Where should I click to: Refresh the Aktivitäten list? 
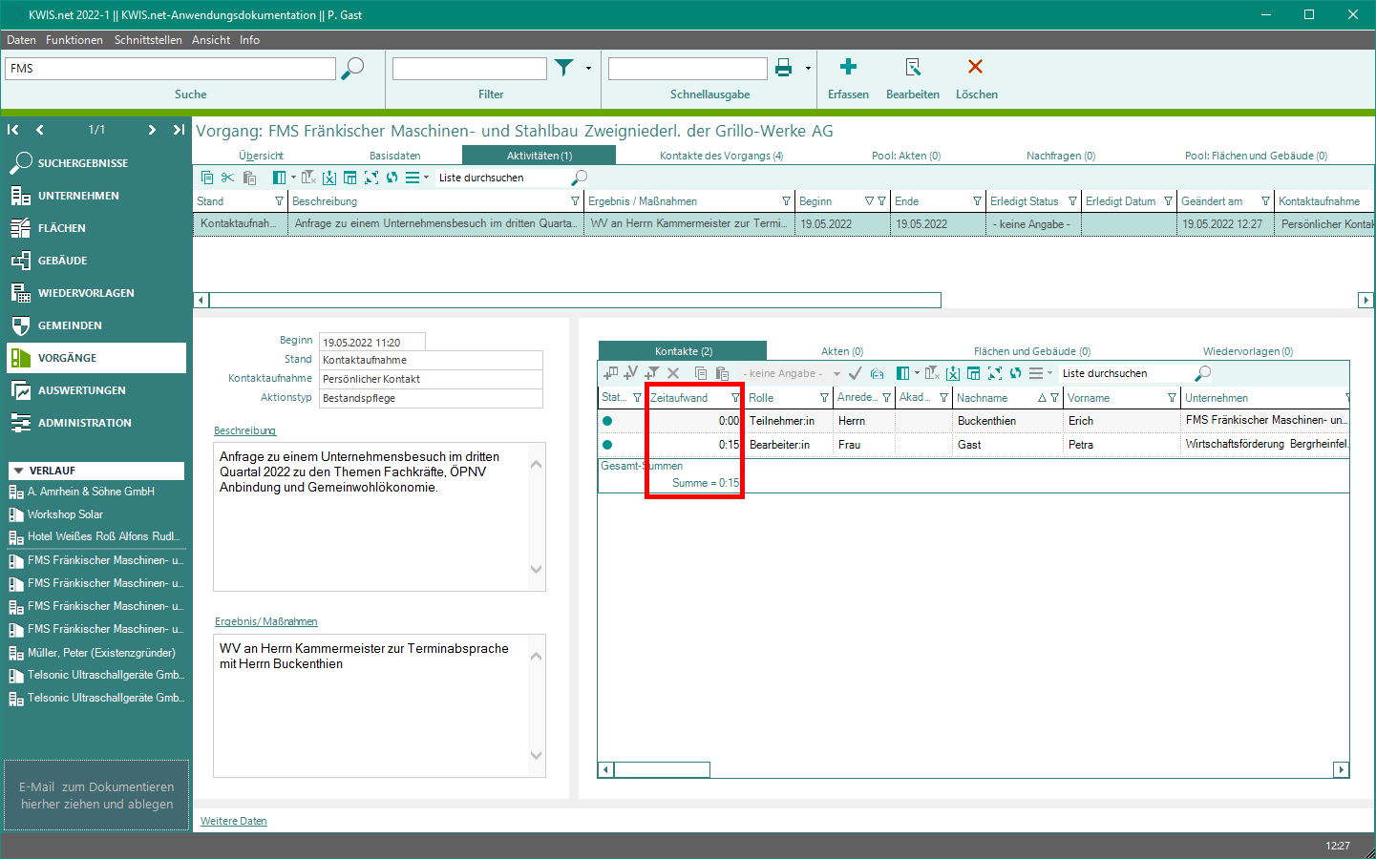(x=392, y=178)
